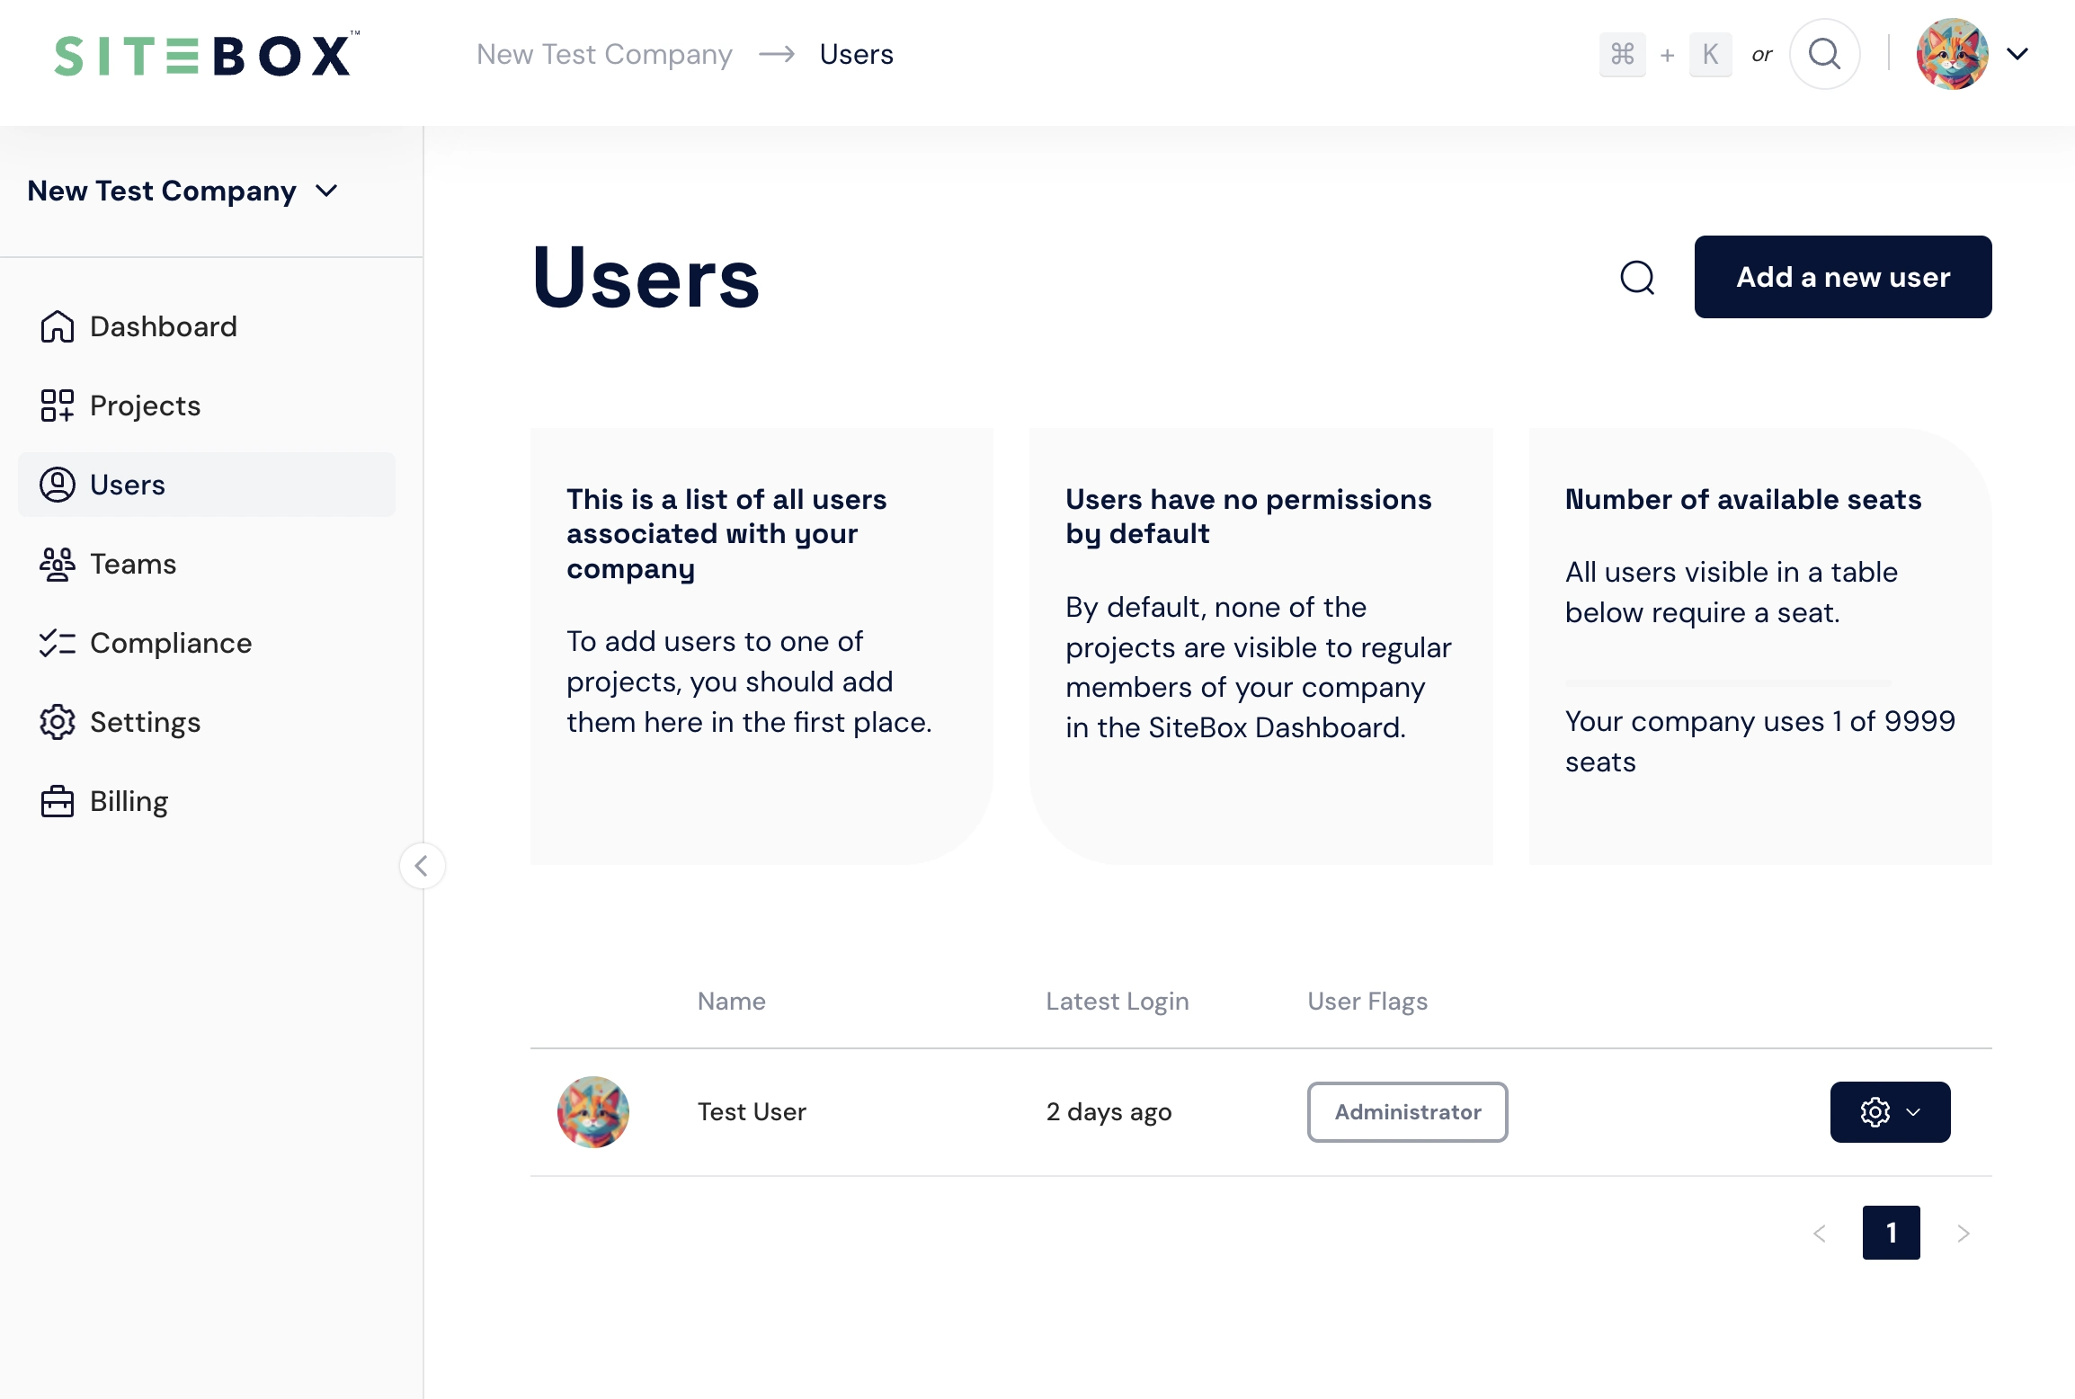Image resolution: width=2075 pixels, height=1399 pixels.
Task: Select the Billing menu item
Action: click(x=128, y=801)
